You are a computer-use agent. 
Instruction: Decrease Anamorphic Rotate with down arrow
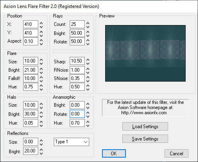point(88,116)
